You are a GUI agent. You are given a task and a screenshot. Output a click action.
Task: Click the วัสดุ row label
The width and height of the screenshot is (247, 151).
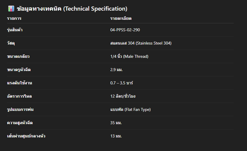[11, 43]
